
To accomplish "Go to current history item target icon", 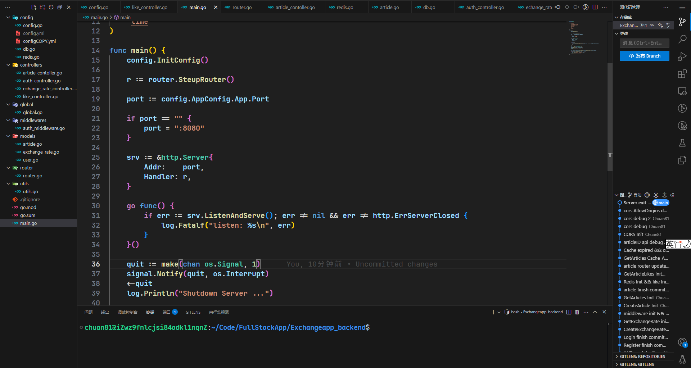I will [x=647, y=195].
